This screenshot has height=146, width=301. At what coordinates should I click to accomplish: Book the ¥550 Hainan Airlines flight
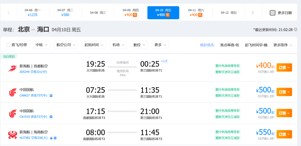coord(284,134)
